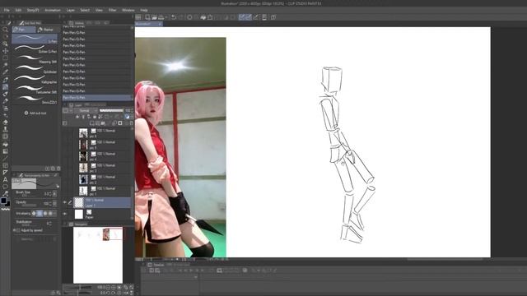Viewport: 527px width, 296px height.
Task: Open Filter menu
Action: tap(112, 10)
